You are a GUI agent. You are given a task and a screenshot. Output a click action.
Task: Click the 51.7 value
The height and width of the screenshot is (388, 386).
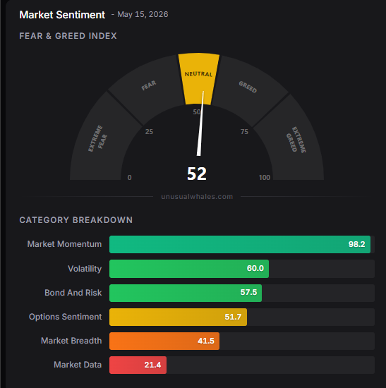233,317
